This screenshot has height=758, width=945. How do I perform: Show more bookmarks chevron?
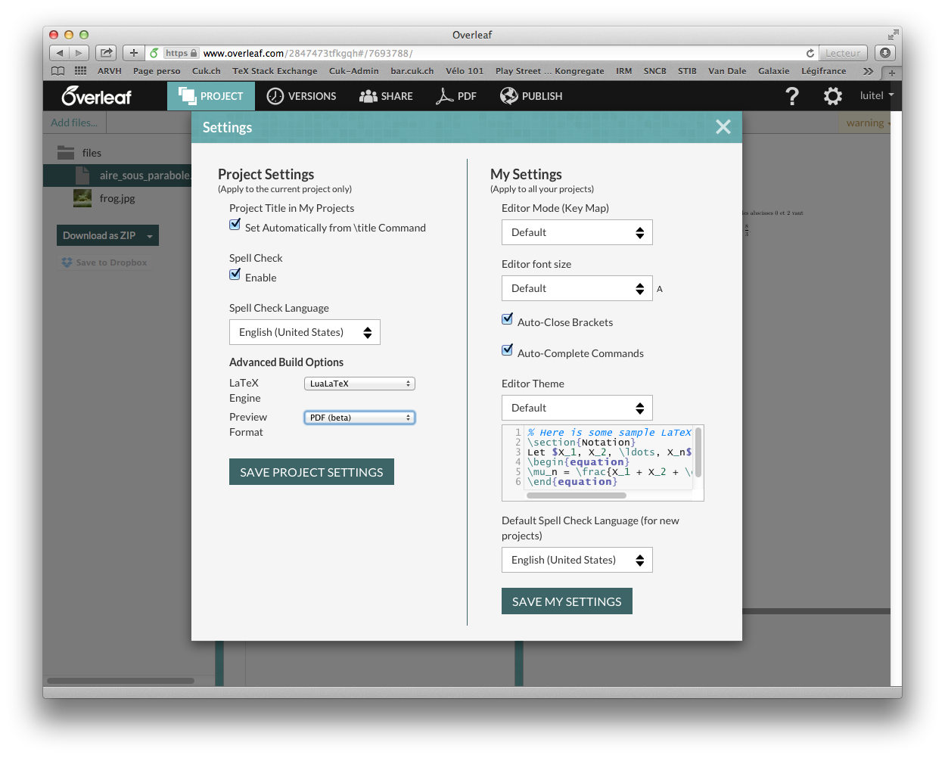pyautogui.click(x=868, y=71)
